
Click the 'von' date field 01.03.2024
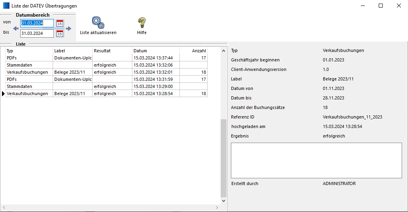[37, 23]
